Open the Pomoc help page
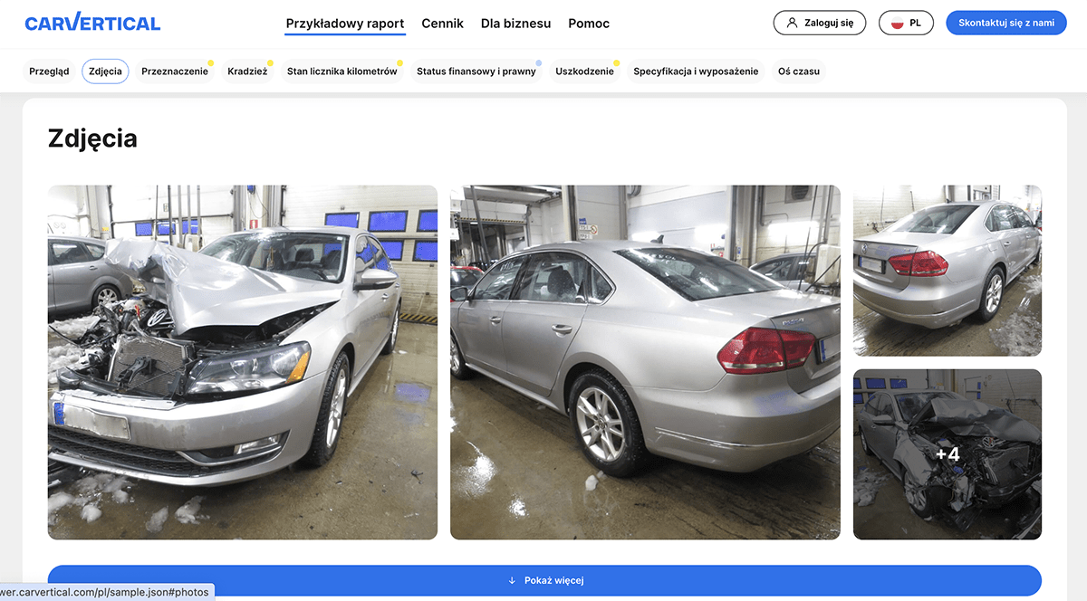Screen dimensions: 1087x601 (589, 24)
